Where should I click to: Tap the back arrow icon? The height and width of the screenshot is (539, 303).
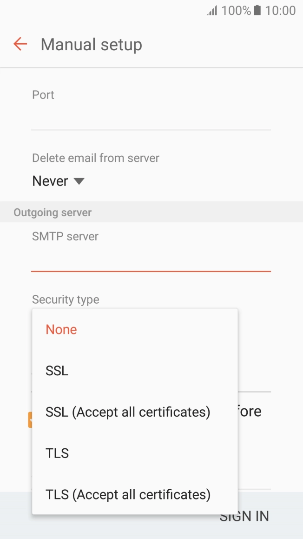[x=20, y=44]
